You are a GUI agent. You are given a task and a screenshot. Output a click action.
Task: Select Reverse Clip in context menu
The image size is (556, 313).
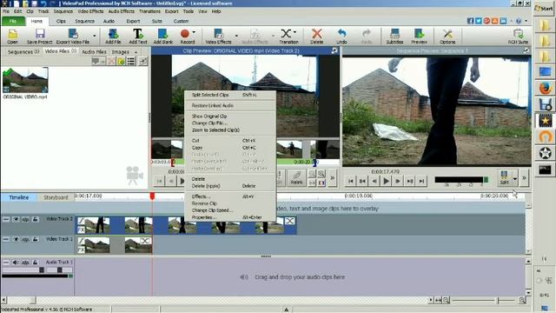click(x=204, y=203)
